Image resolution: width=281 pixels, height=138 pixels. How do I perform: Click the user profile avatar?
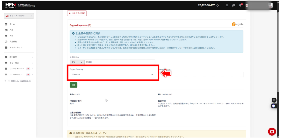click(x=270, y=5)
